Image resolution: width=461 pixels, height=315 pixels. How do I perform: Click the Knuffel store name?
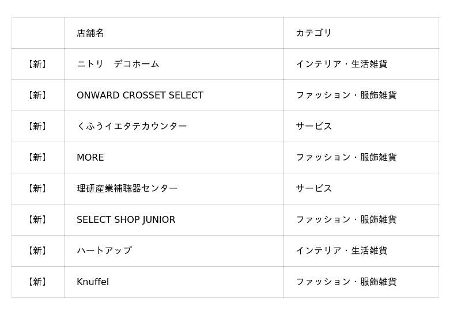click(x=93, y=282)
